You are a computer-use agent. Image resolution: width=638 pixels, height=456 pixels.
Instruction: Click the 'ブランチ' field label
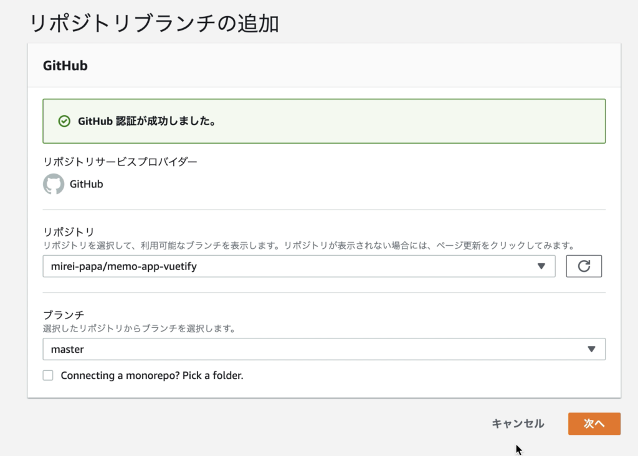coord(64,315)
